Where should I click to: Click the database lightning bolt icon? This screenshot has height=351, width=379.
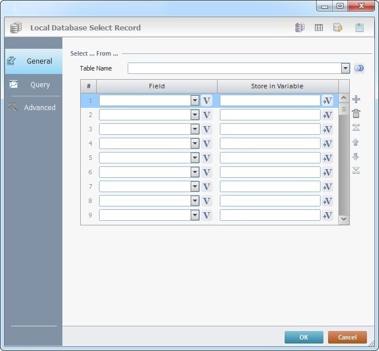pos(338,28)
